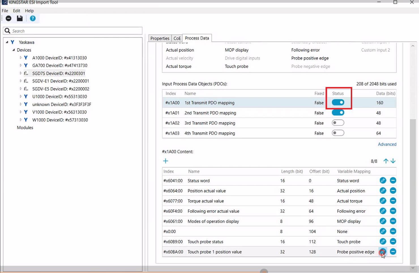Expand the V1000 device node

tap(21, 112)
